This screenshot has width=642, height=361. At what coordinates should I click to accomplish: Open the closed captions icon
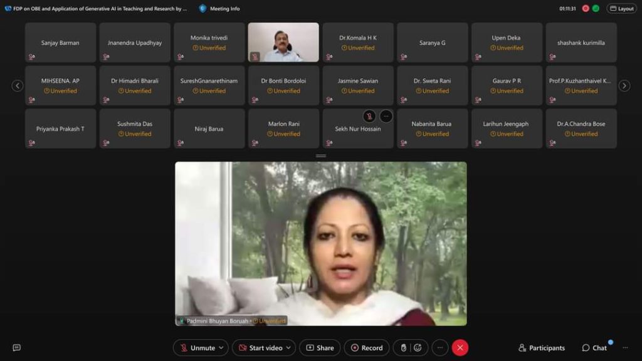click(17, 348)
